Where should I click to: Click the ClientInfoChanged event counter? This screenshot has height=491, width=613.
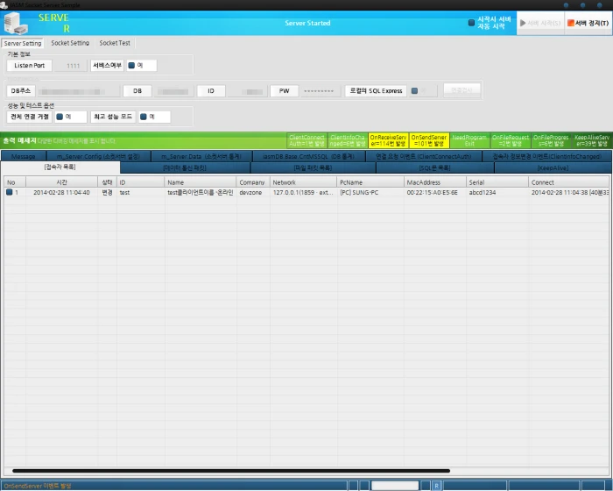348,140
